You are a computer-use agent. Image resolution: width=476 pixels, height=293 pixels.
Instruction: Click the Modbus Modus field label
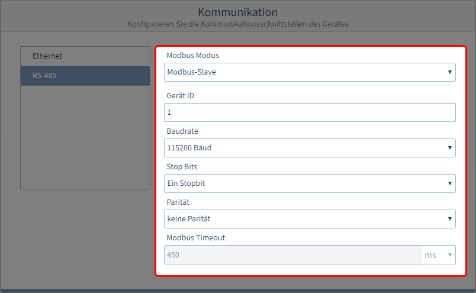pyautogui.click(x=193, y=56)
